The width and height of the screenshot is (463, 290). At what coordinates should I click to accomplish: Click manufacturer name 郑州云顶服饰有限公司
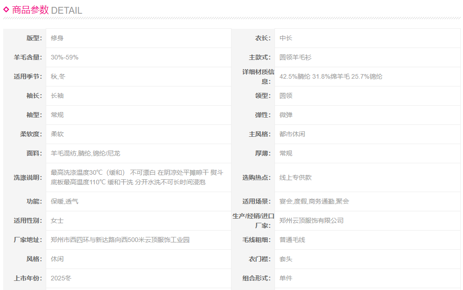click(312, 221)
